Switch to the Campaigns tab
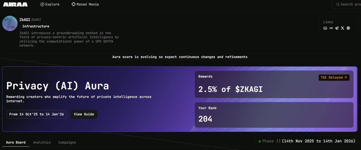361x150 pixels. click(x=67, y=143)
